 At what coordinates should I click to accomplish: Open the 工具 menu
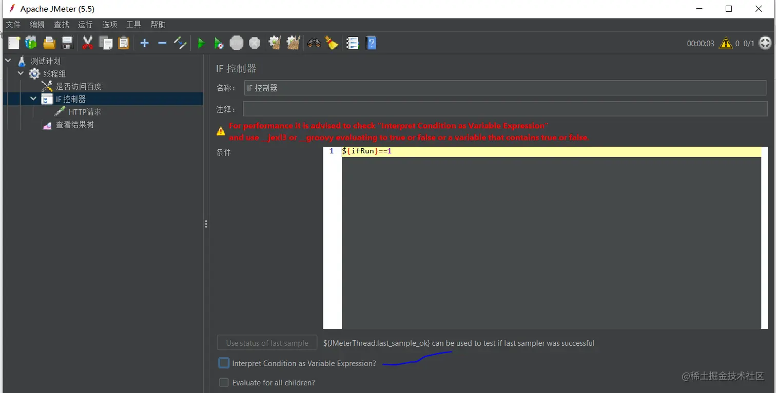(x=134, y=25)
